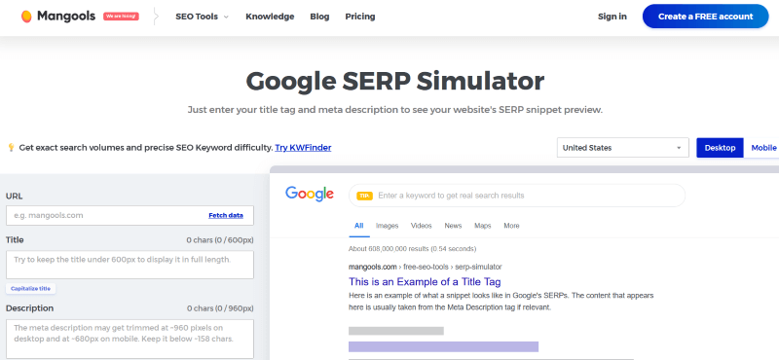Focus the Title text field
The image size is (779, 360).
point(130,265)
